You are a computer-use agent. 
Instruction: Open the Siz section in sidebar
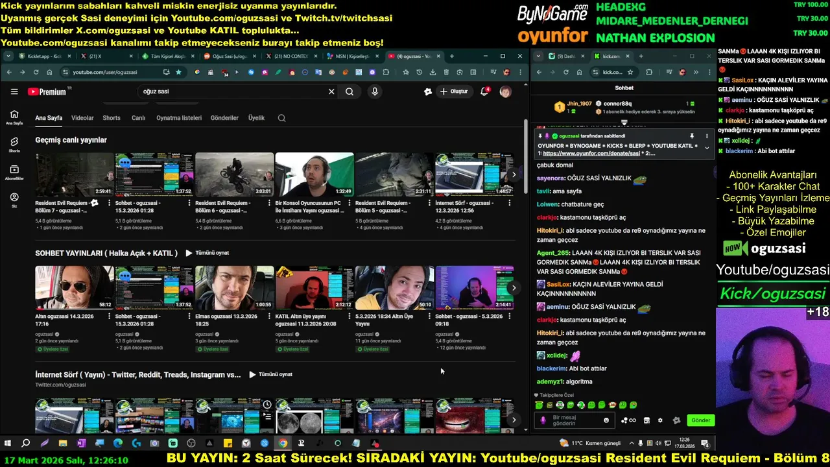tap(14, 200)
